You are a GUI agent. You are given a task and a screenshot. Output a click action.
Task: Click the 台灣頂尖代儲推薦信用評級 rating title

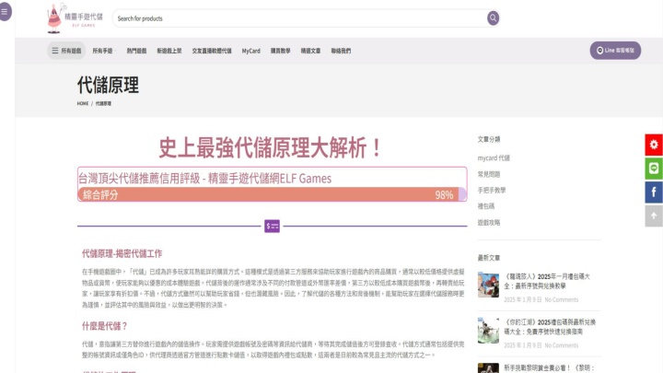click(x=204, y=179)
